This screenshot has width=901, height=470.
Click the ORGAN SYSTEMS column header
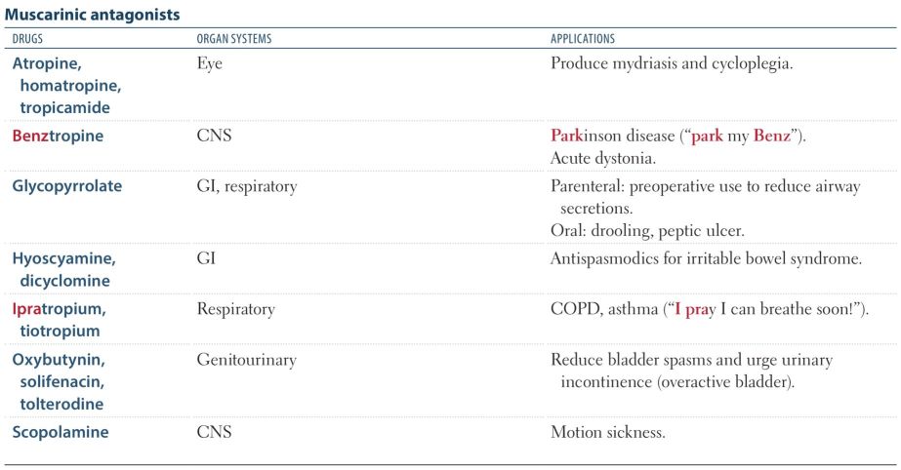point(234,40)
